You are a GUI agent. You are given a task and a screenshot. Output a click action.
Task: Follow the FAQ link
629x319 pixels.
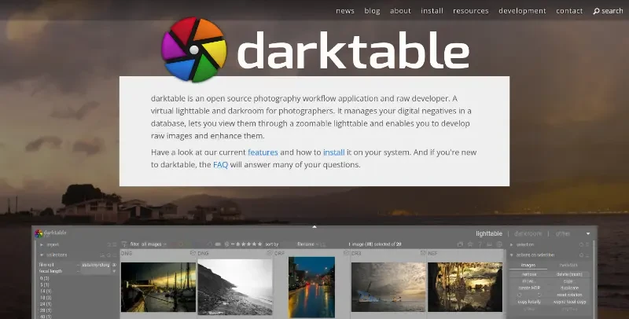pyautogui.click(x=220, y=165)
